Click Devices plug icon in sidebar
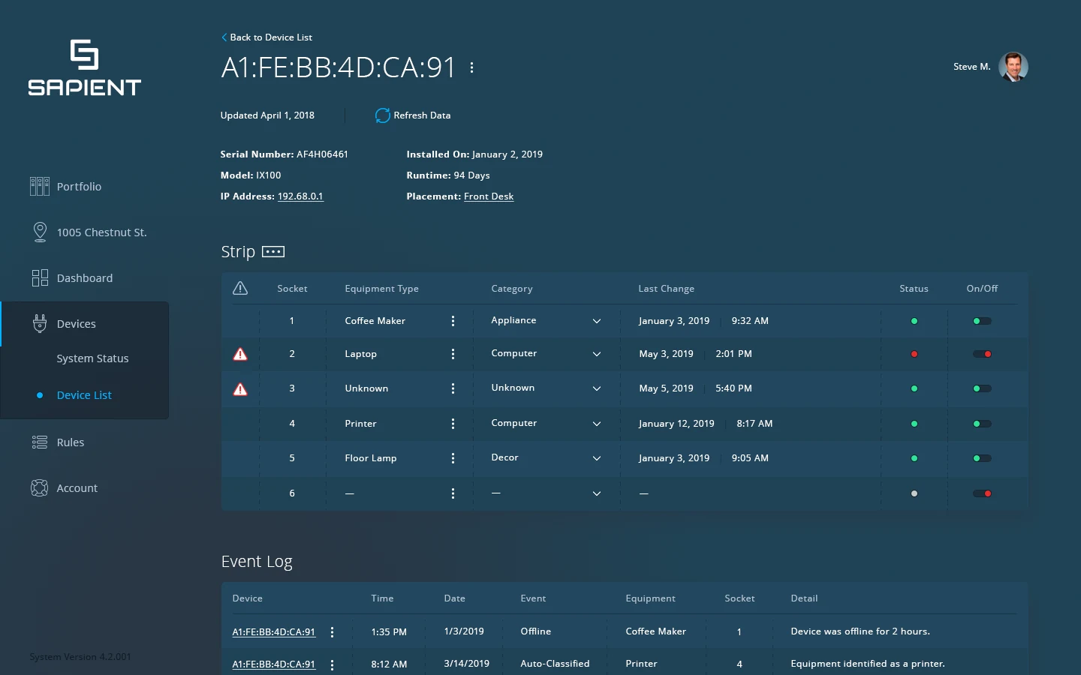Viewport: 1081px width, 675px height. pyautogui.click(x=40, y=323)
